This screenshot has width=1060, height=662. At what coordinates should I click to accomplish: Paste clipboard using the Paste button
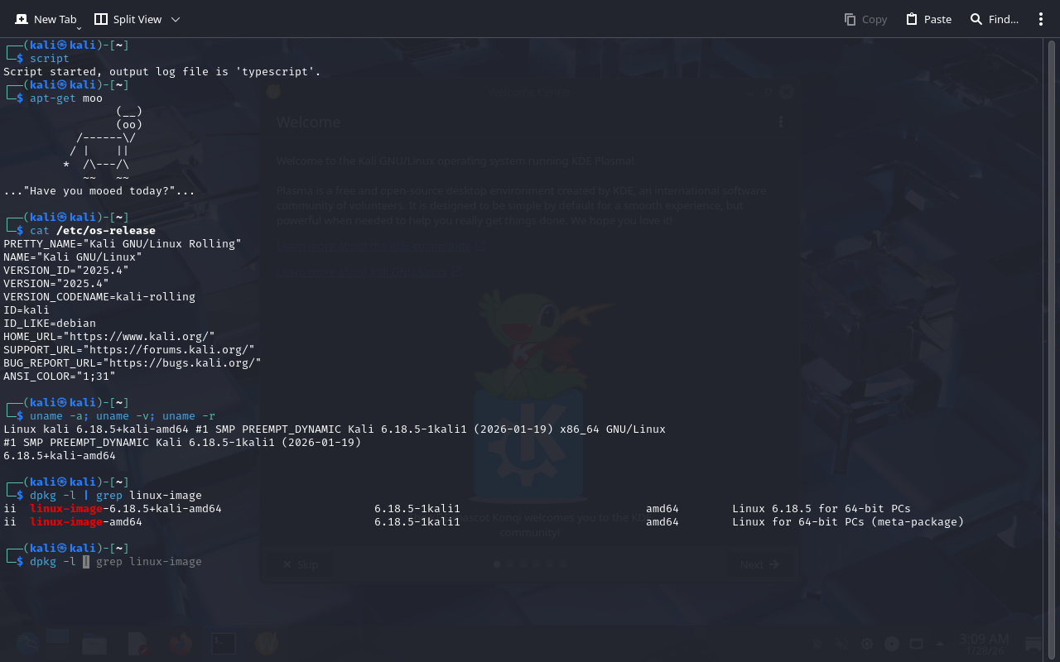click(x=928, y=19)
